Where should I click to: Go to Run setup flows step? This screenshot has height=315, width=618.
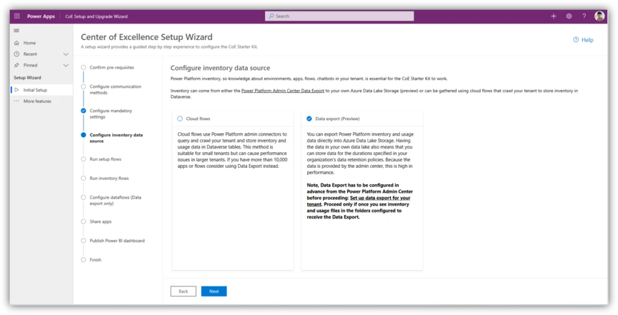(105, 159)
